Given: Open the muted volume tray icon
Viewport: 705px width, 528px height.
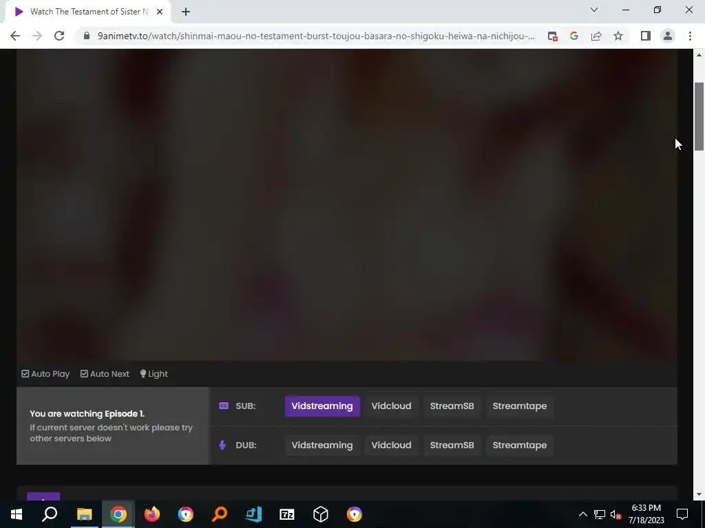Looking at the screenshot, I should pos(616,514).
